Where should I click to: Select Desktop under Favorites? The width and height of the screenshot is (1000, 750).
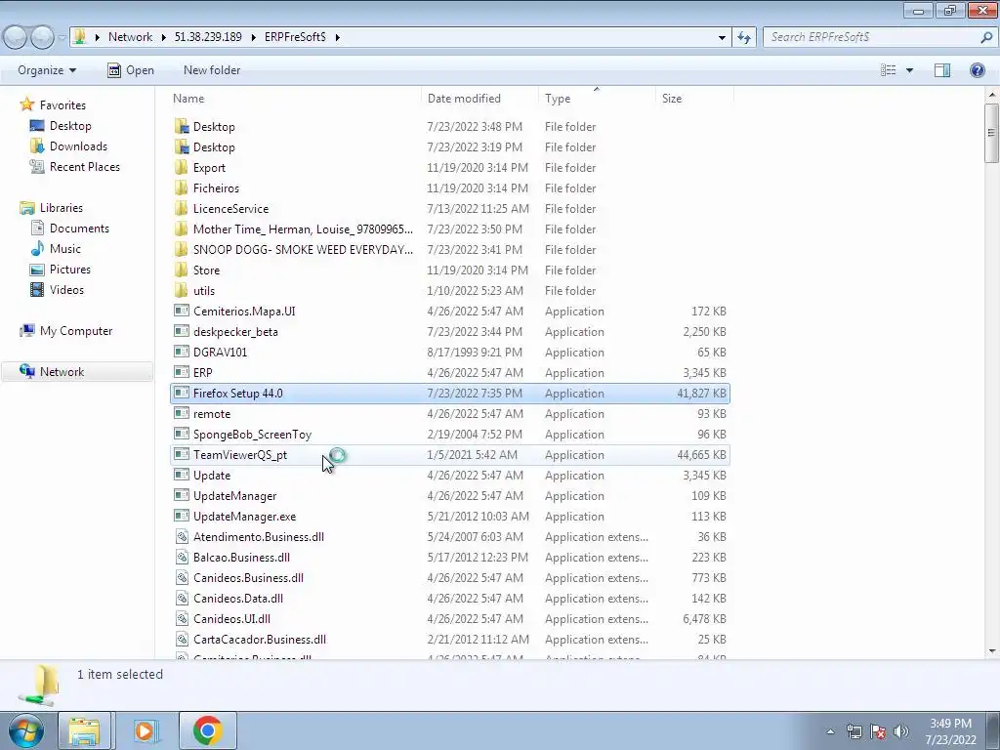click(x=70, y=126)
